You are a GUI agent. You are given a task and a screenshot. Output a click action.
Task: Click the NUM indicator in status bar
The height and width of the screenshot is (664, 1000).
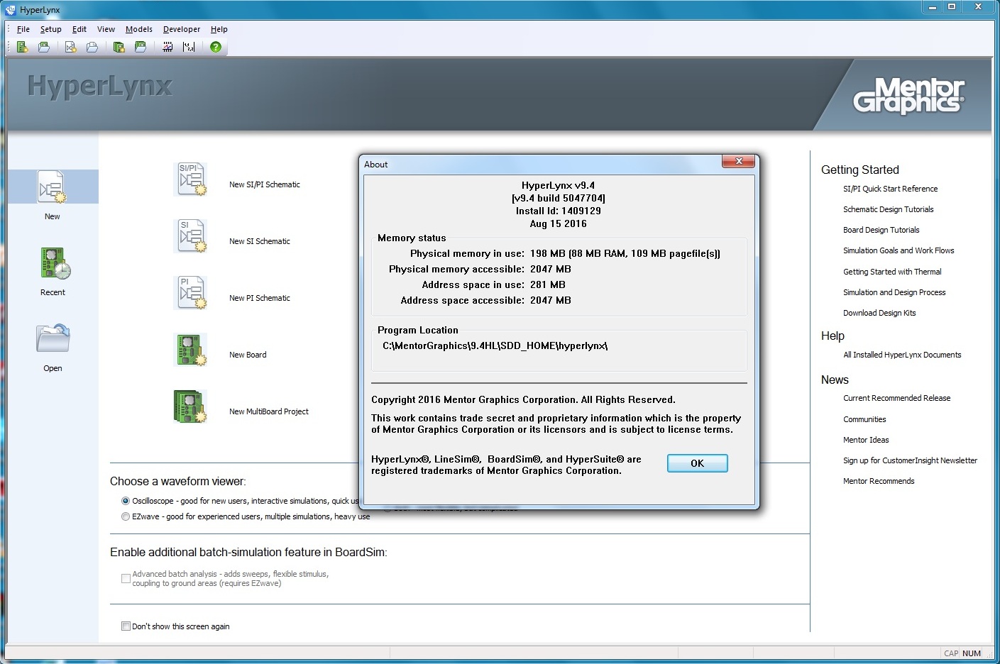pos(972,653)
